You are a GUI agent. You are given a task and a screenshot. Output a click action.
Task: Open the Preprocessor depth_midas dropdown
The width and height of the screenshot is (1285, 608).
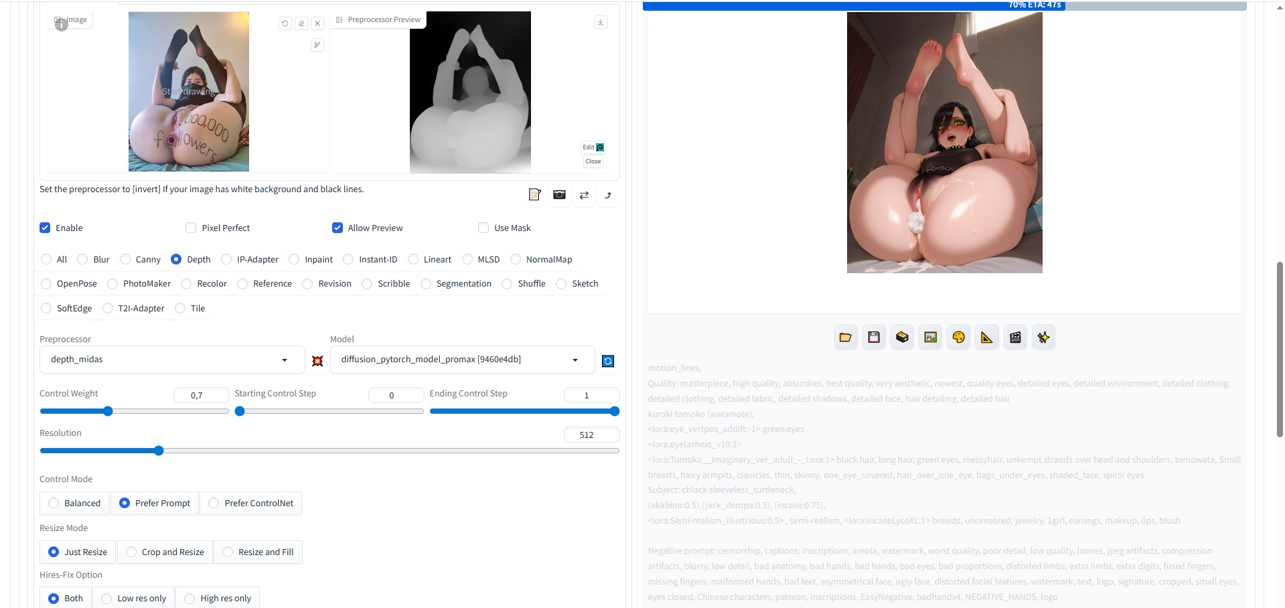pyautogui.click(x=172, y=360)
